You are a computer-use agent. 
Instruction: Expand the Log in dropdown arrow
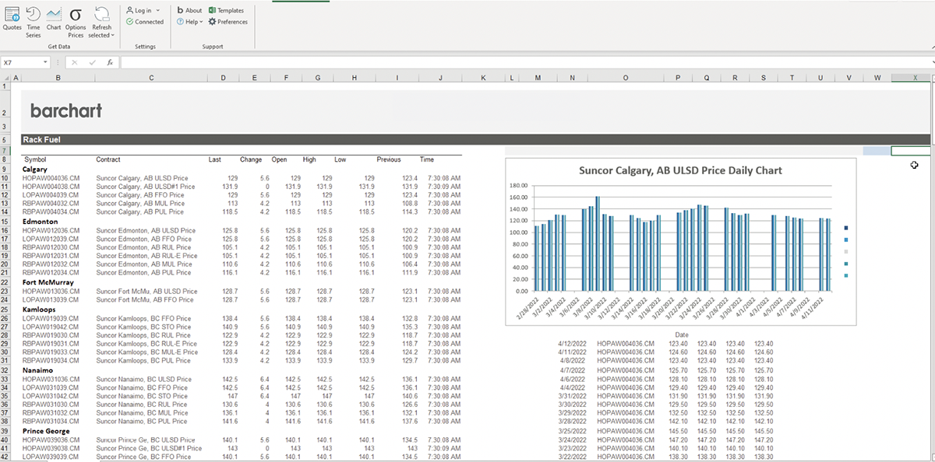[157, 11]
